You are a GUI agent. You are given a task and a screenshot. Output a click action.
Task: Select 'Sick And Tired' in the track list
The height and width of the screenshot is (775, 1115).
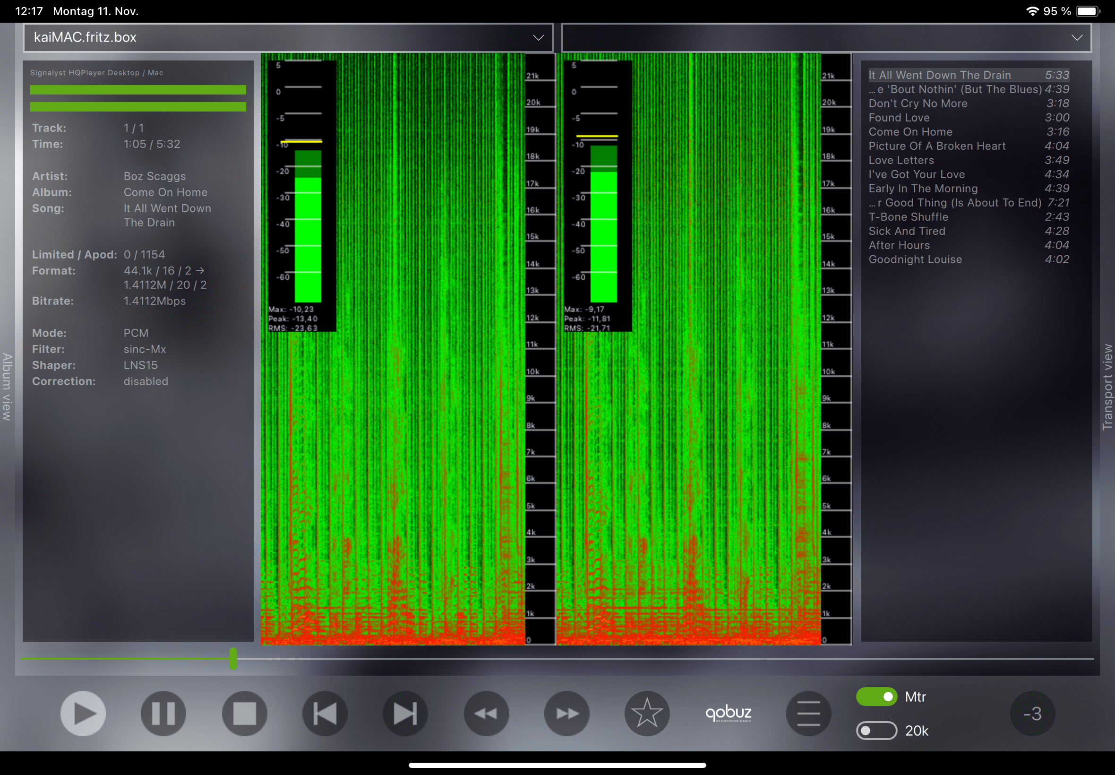point(969,231)
